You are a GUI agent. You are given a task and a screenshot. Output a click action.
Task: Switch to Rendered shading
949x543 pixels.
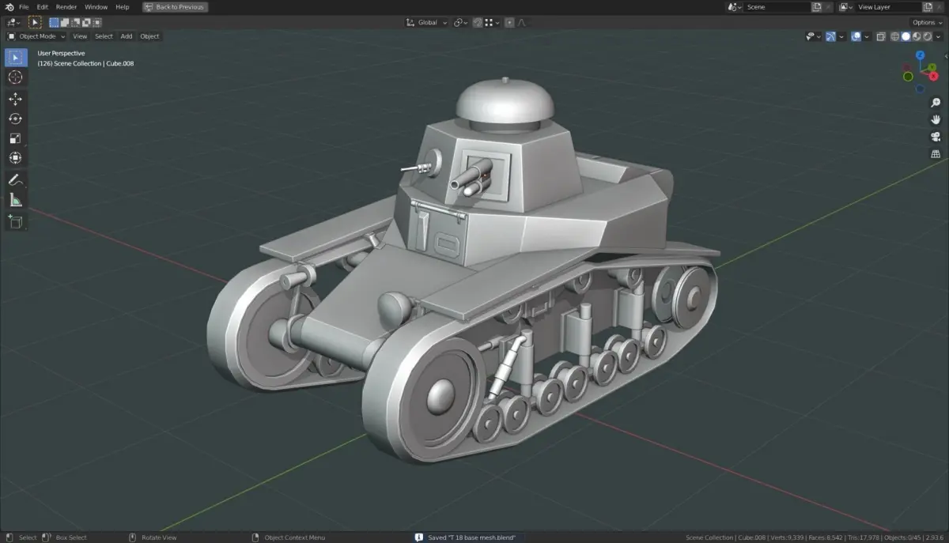tap(927, 36)
